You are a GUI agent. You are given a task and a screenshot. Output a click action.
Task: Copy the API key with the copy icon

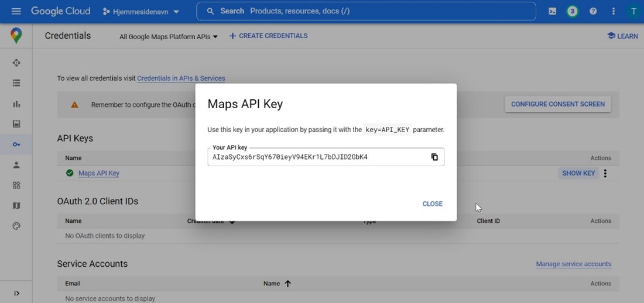434,157
